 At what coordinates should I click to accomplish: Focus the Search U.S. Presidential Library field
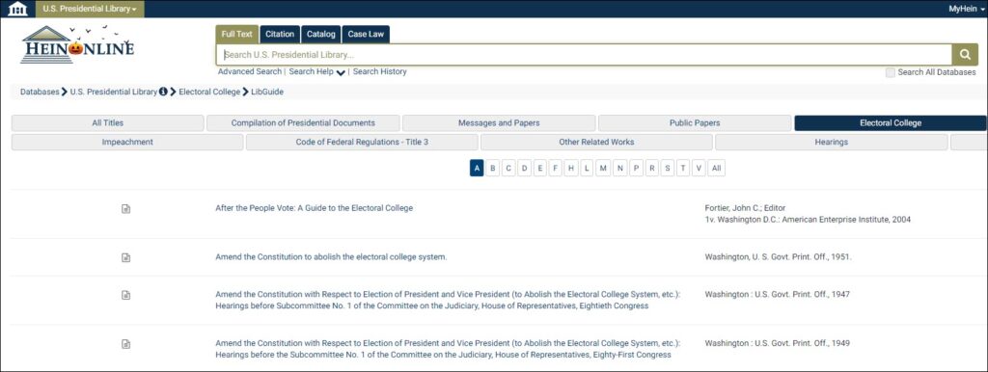(x=584, y=55)
